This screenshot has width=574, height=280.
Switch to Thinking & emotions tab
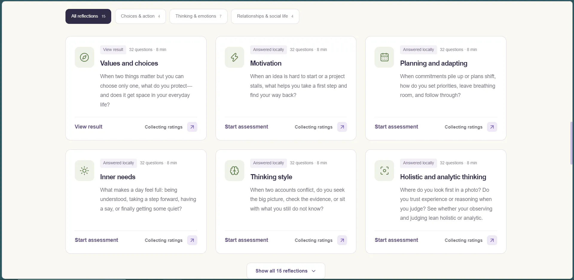tap(199, 16)
